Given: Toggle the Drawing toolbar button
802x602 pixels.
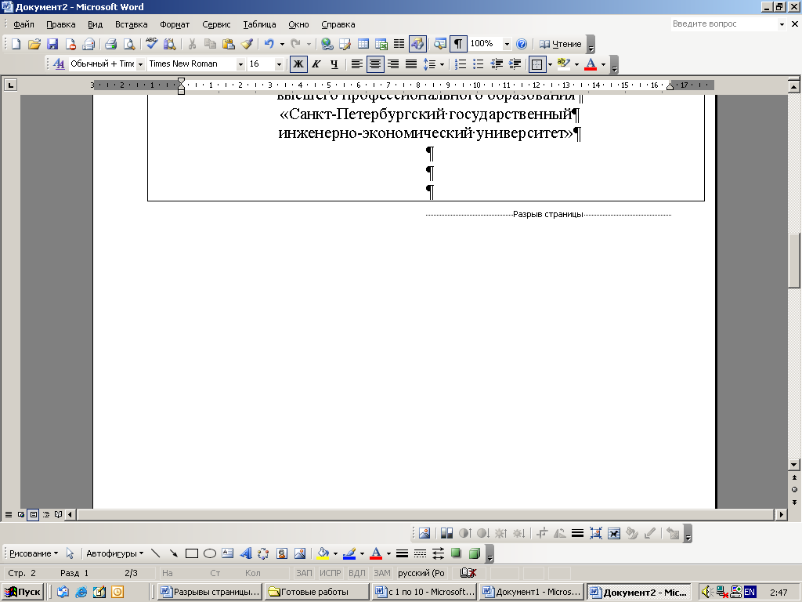Looking at the screenshot, I should (417, 44).
